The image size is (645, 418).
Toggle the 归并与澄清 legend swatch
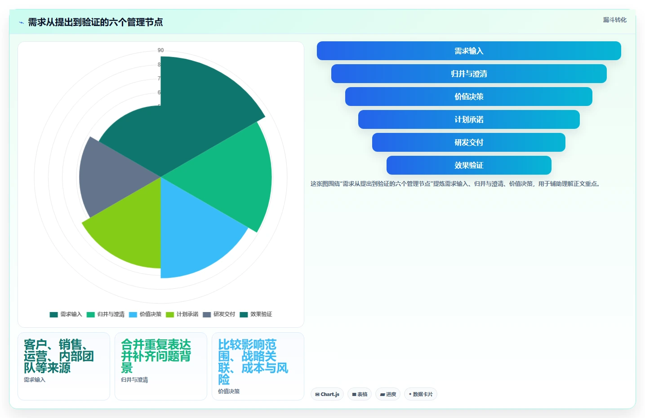coord(91,314)
